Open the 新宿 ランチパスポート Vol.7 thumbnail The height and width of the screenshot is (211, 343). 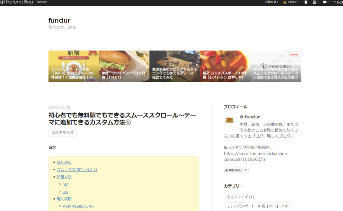pyautogui.click(x=73, y=66)
